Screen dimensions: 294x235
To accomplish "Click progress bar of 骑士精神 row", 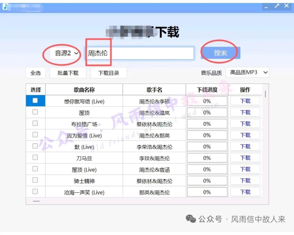I will 207,181.
